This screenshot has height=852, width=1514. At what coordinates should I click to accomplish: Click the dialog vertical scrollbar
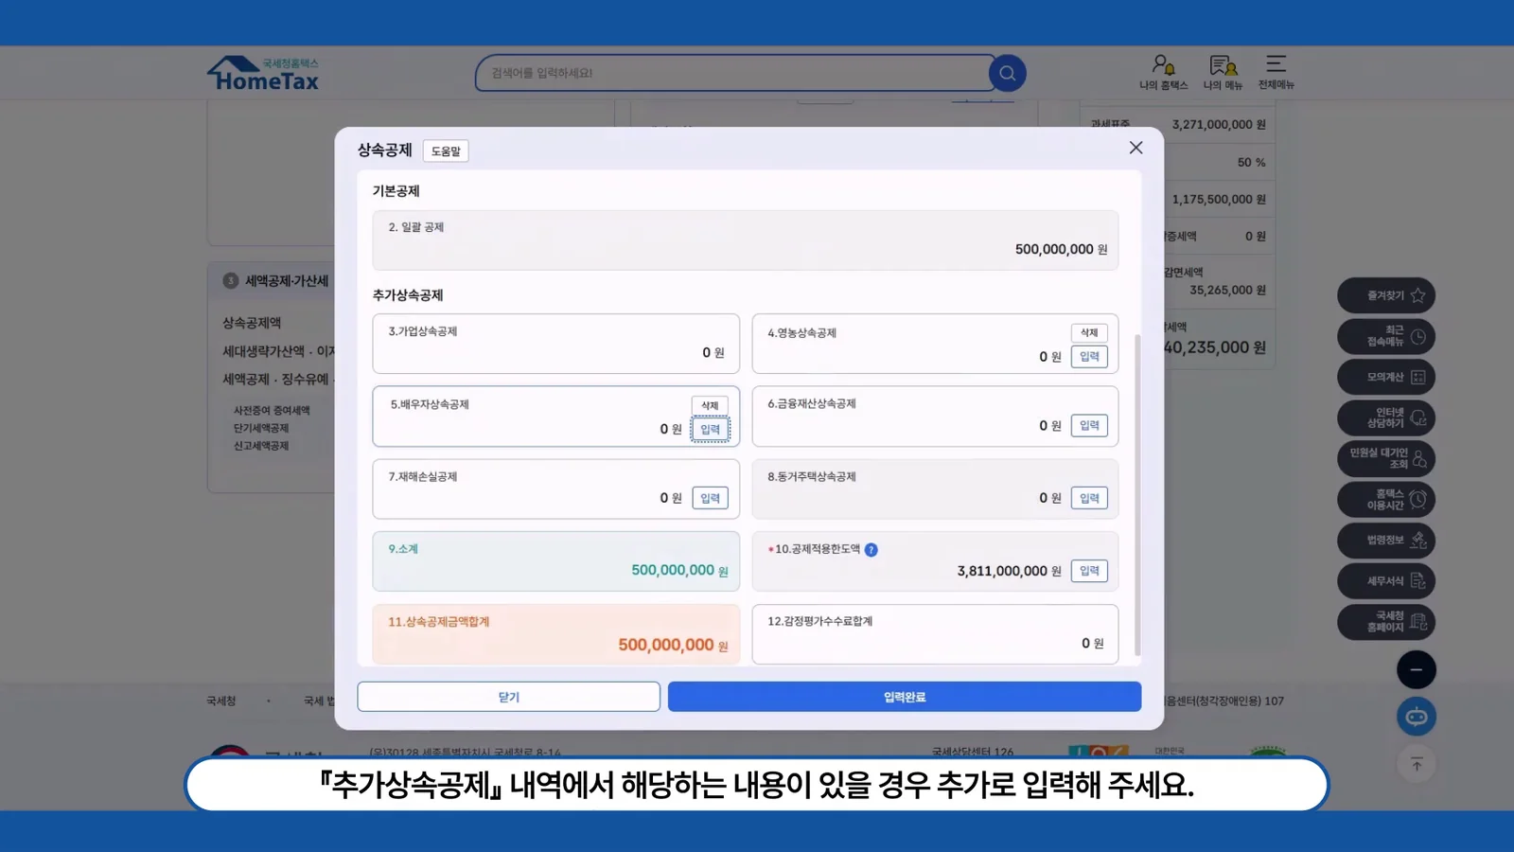click(1137, 494)
